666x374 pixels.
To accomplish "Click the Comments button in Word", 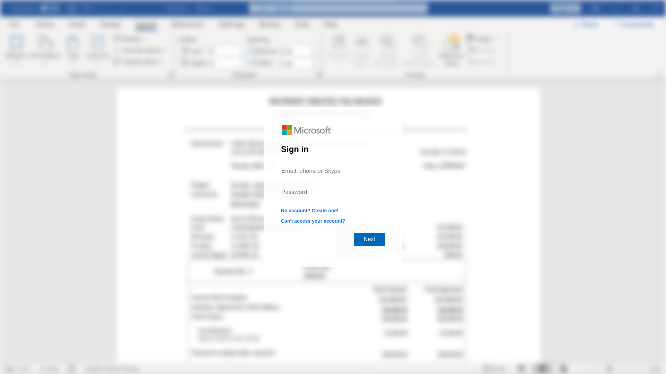I will click(633, 25).
